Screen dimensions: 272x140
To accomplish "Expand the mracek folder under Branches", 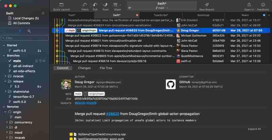I will pyautogui.click(x=5, y=76).
